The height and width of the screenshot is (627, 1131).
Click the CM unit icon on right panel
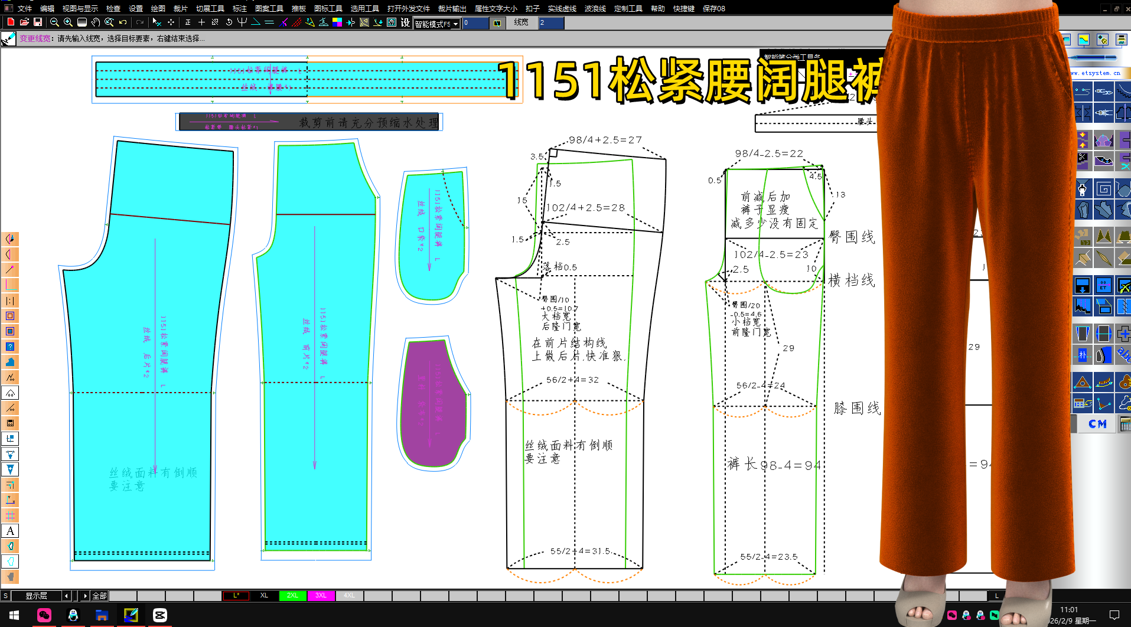coord(1097,423)
